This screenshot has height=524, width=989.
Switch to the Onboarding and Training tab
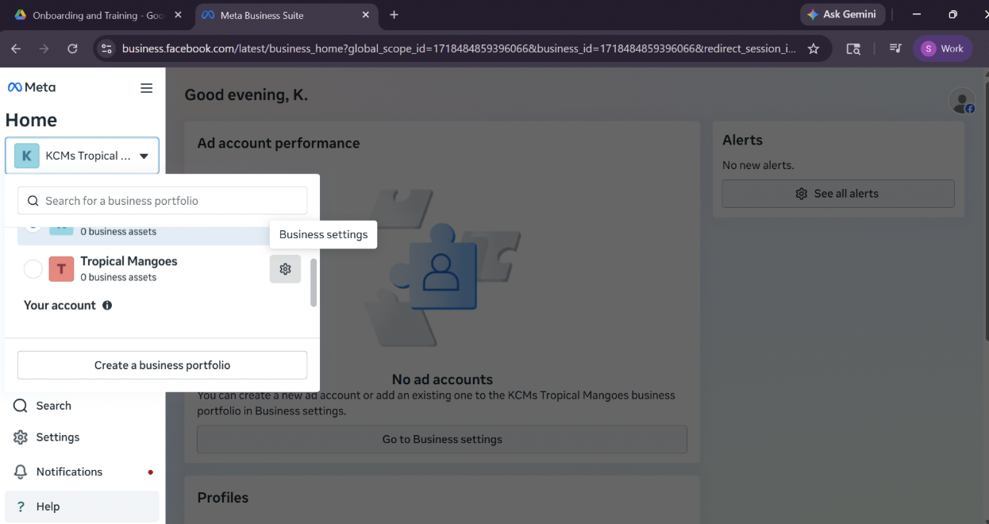click(98, 15)
